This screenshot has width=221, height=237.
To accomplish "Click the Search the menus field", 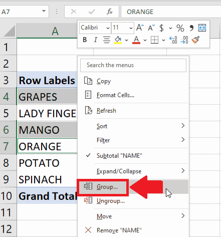I will click(133, 65).
